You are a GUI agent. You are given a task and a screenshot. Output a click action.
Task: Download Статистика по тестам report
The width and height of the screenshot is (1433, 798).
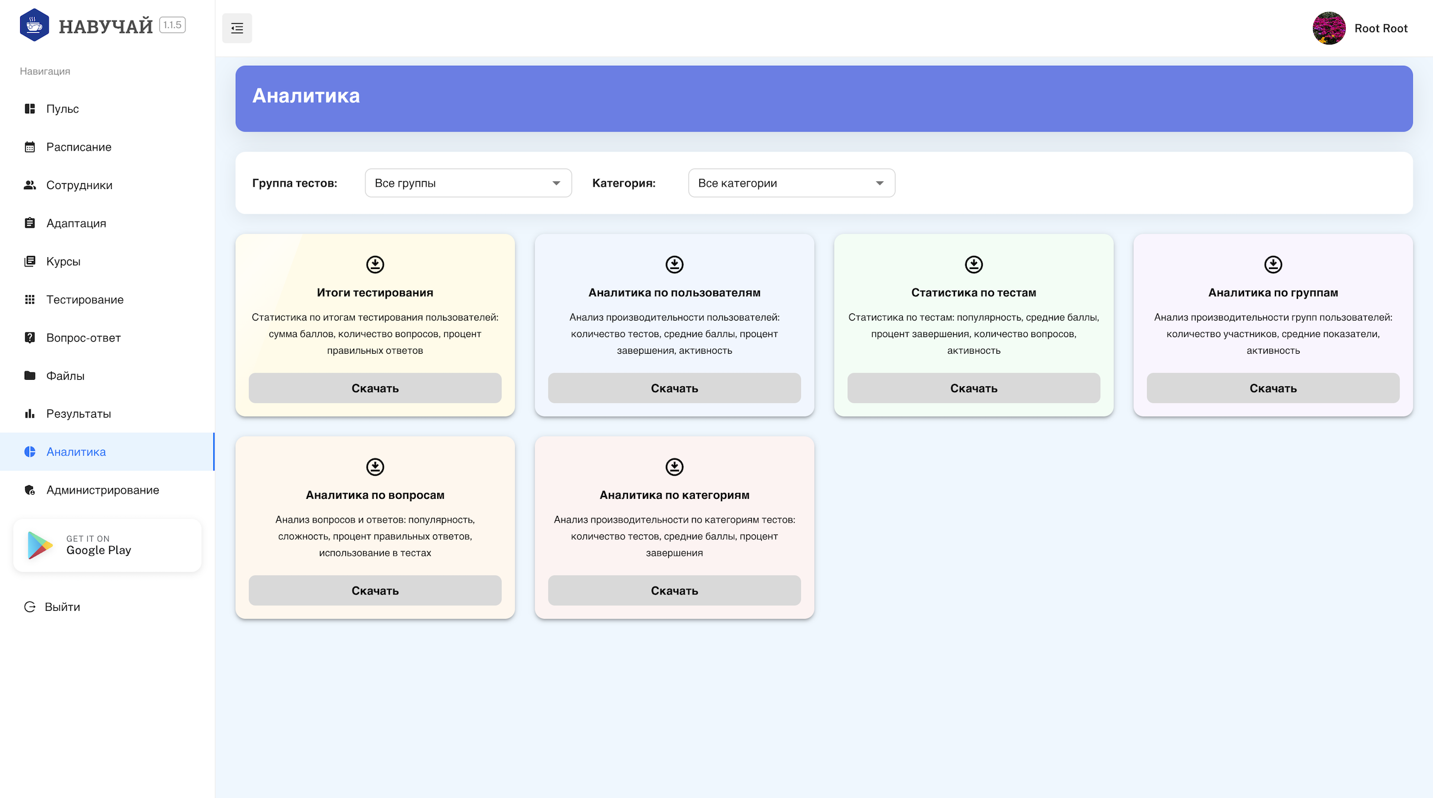coord(973,388)
